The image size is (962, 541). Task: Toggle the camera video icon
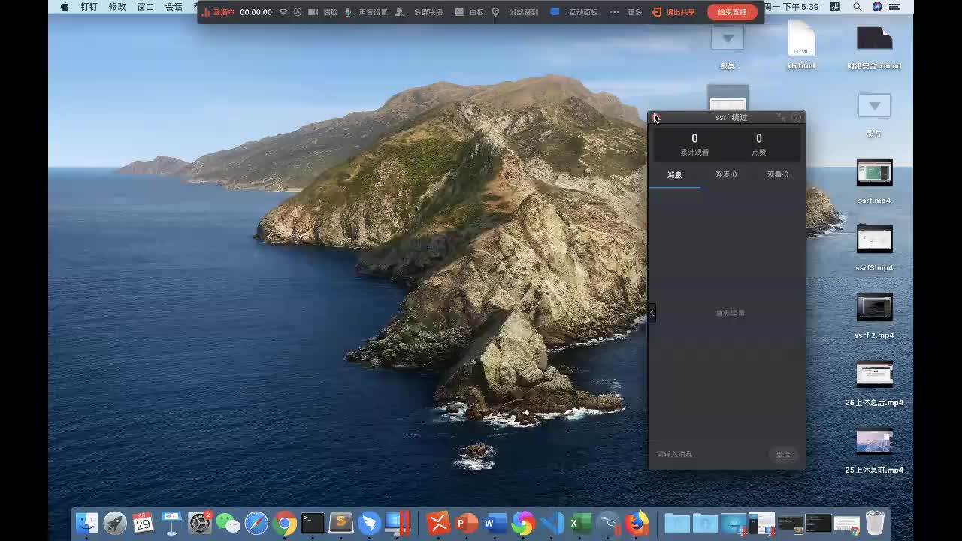[313, 12]
